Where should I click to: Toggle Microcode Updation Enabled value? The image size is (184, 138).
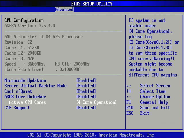[86, 80]
